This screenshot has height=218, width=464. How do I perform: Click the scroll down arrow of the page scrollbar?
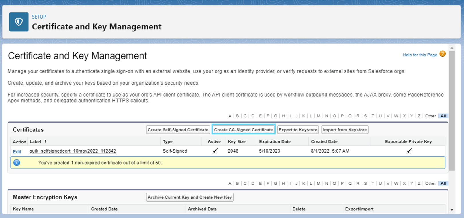click(x=452, y=210)
